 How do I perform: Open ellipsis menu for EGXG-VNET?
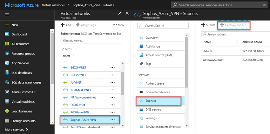[112, 67]
